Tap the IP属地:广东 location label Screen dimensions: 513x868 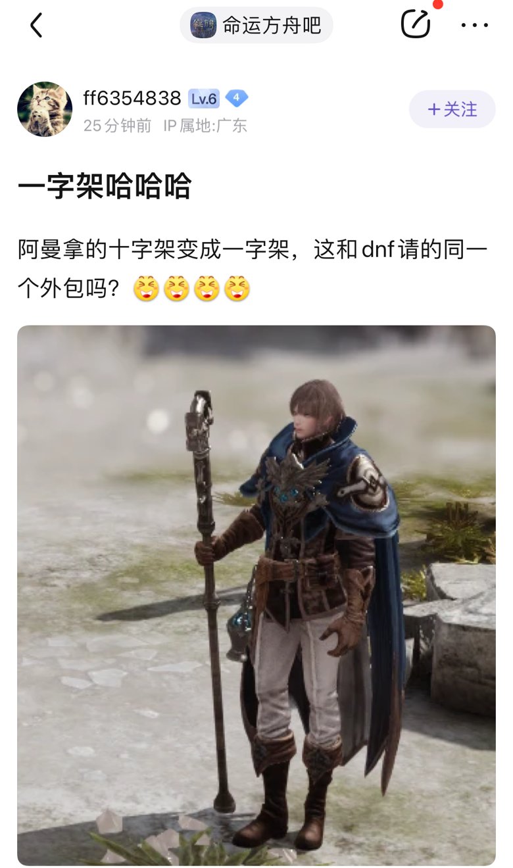pos(205,126)
